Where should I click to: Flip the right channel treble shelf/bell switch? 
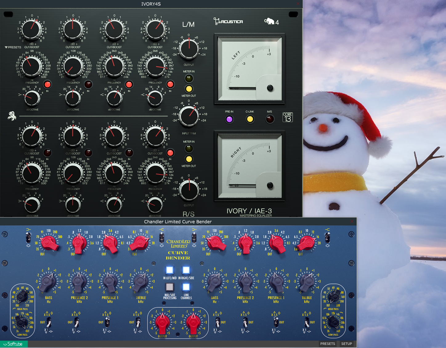pos(327,237)
